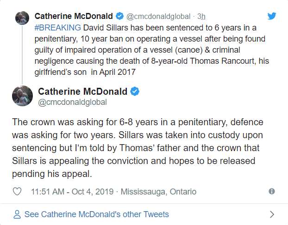This screenshot has width=288, height=225.
Task: Select the 'Mississauga, Ontario' location link
Action: pyautogui.click(x=159, y=191)
